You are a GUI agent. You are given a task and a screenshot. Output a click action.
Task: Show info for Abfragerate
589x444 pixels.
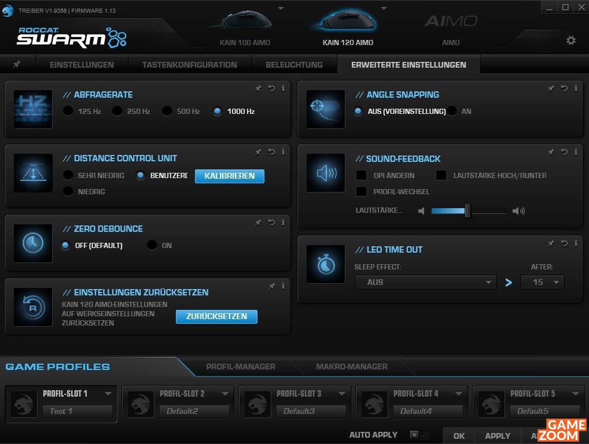[x=283, y=88]
